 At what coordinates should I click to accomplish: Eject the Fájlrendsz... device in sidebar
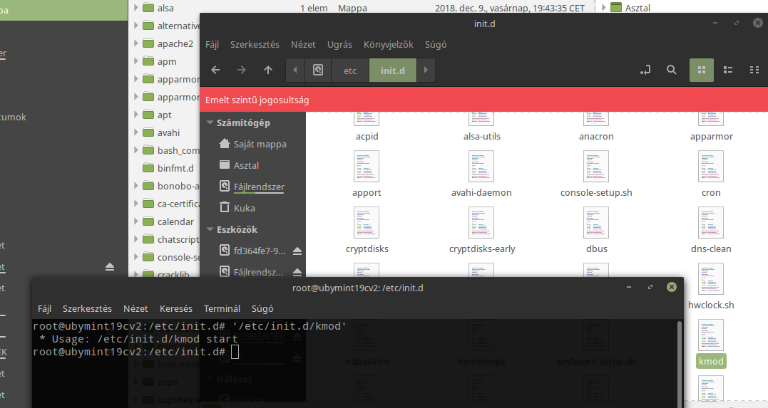pos(297,272)
